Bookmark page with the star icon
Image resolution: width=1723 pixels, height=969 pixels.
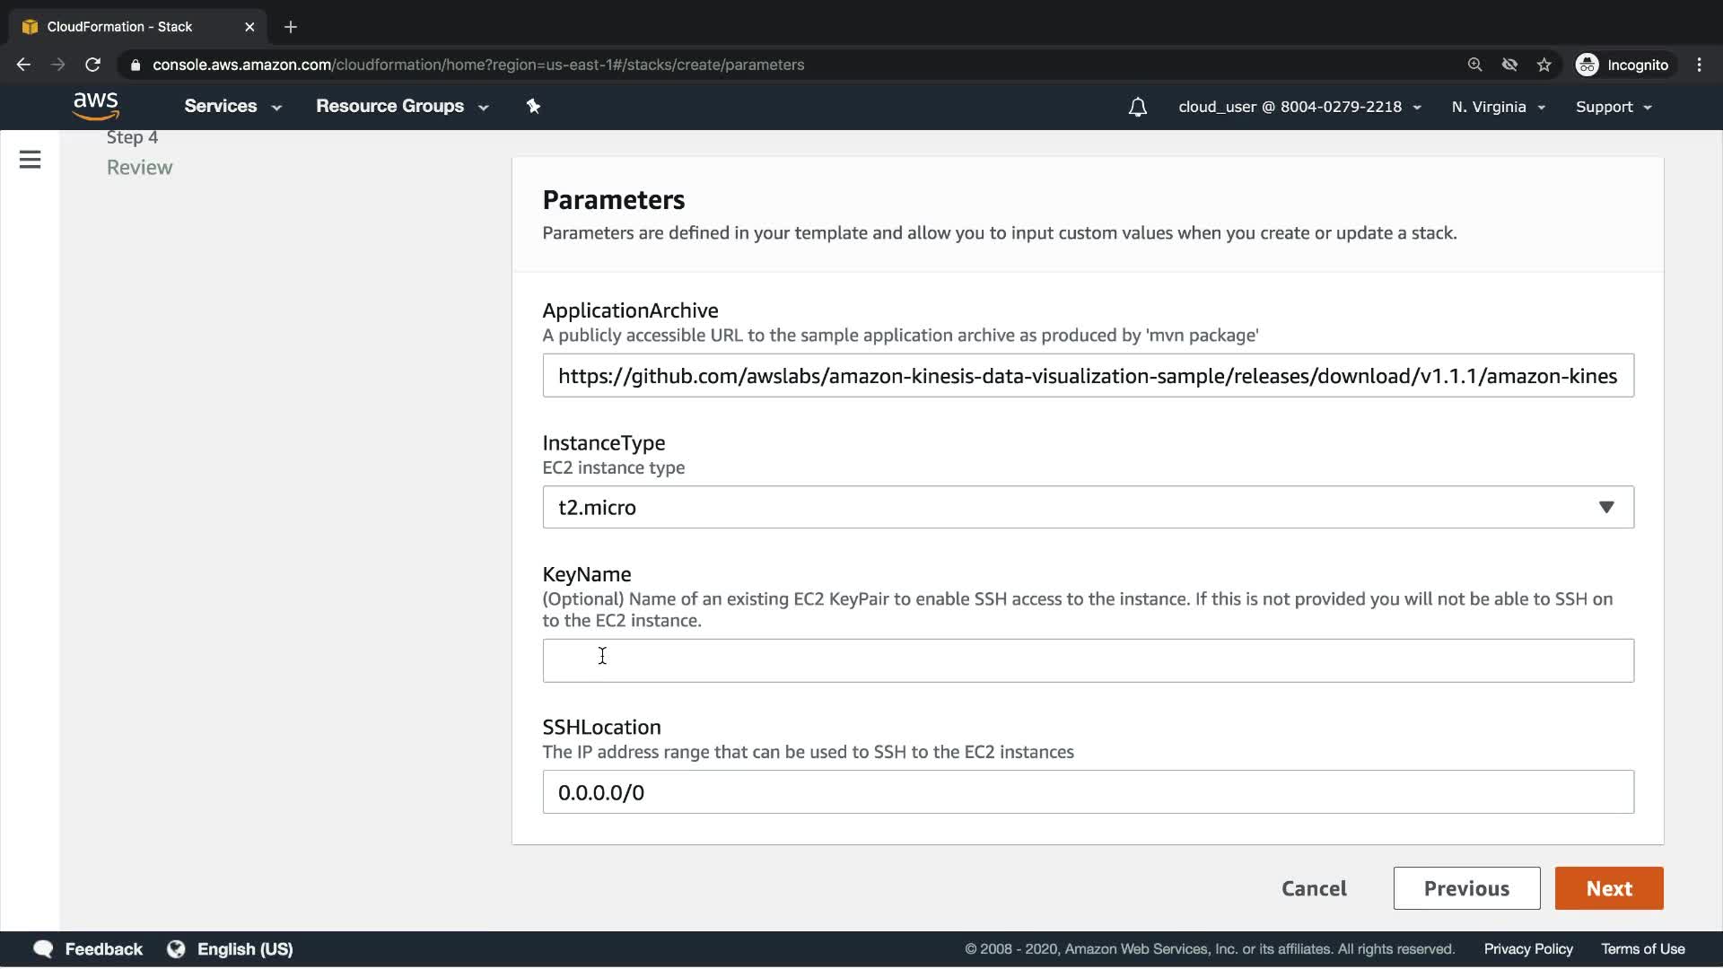coord(1544,65)
